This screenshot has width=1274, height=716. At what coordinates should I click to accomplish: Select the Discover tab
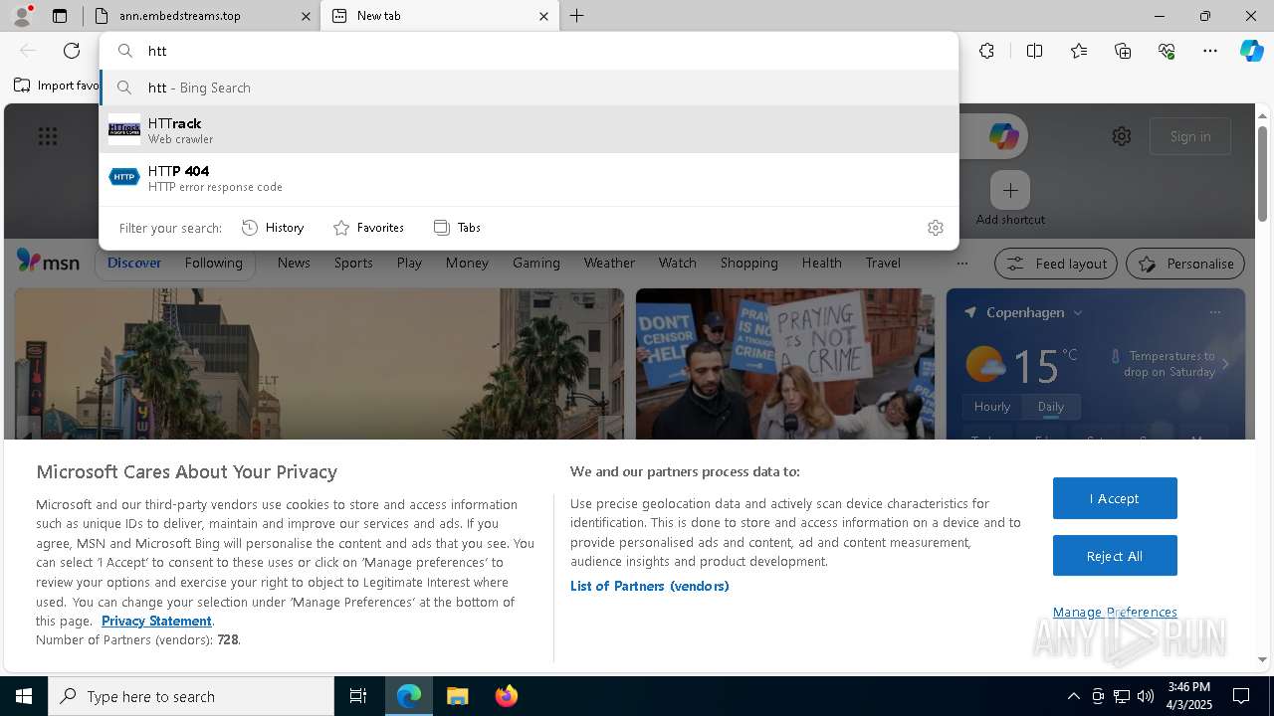click(x=134, y=263)
